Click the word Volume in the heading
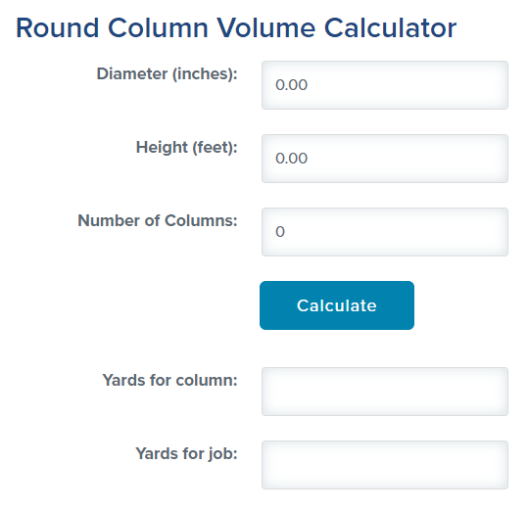529x511 pixels. (265, 28)
